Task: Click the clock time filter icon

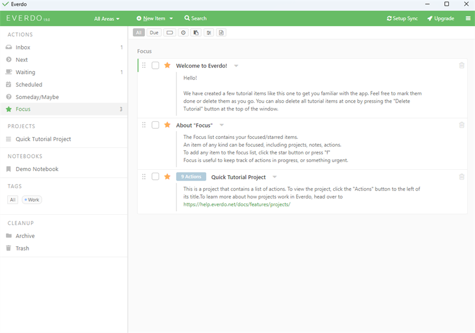Action: tap(183, 33)
